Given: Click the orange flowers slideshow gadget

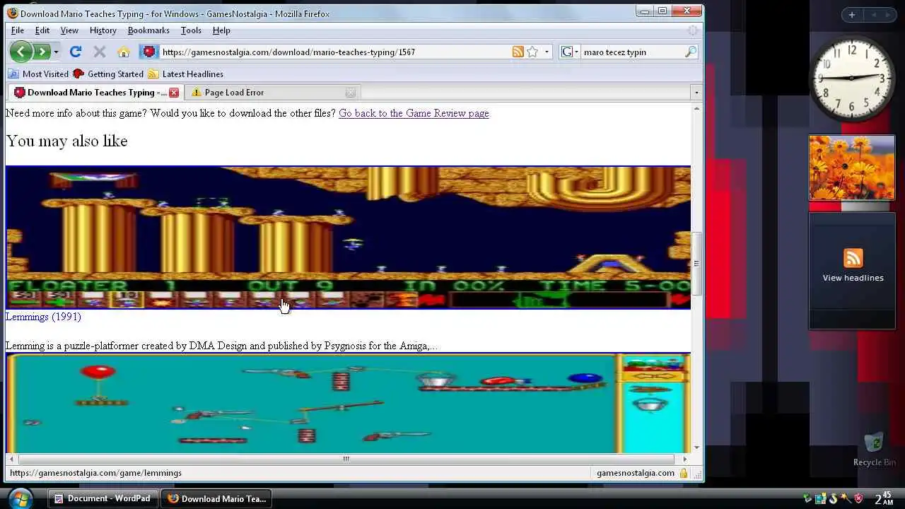Looking at the screenshot, I should [x=852, y=168].
